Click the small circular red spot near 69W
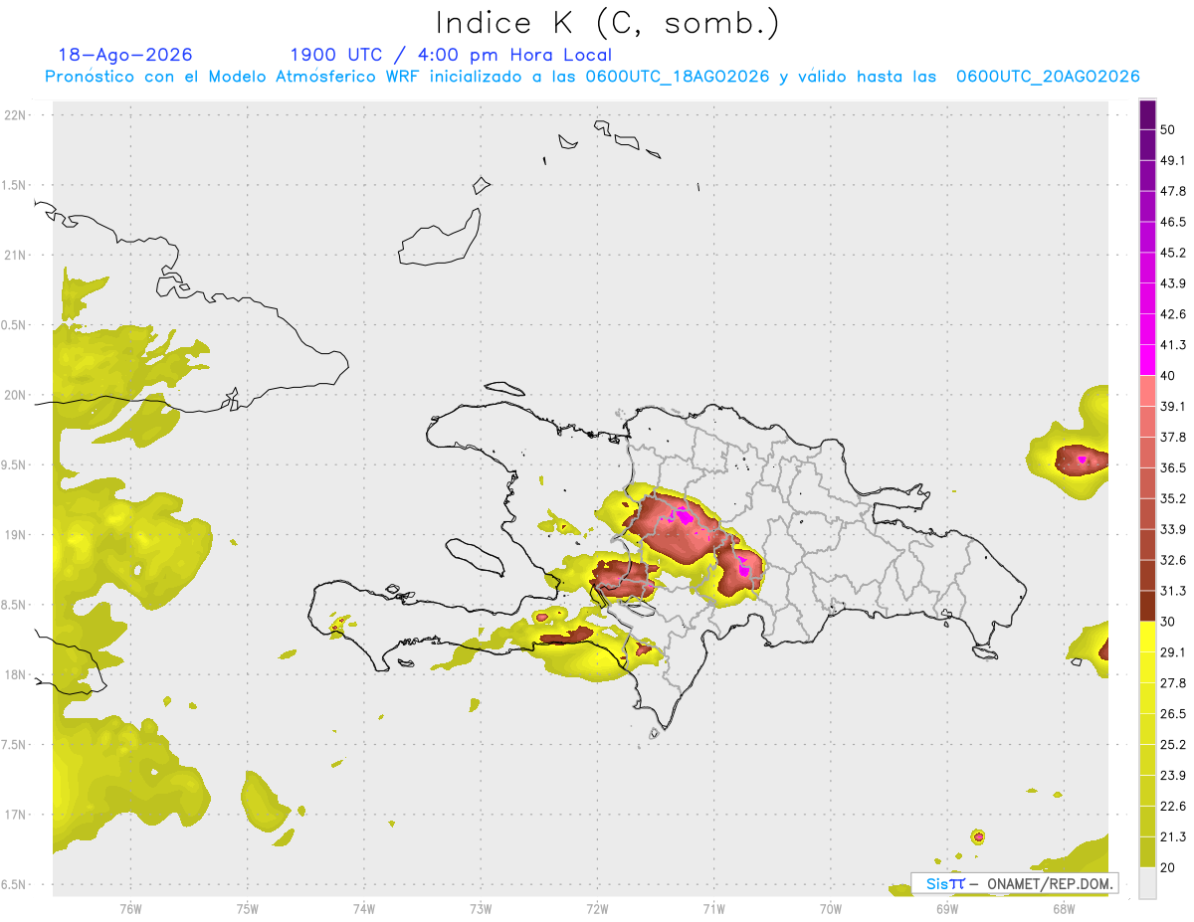Screen dimensions: 1194x922 point(978,836)
